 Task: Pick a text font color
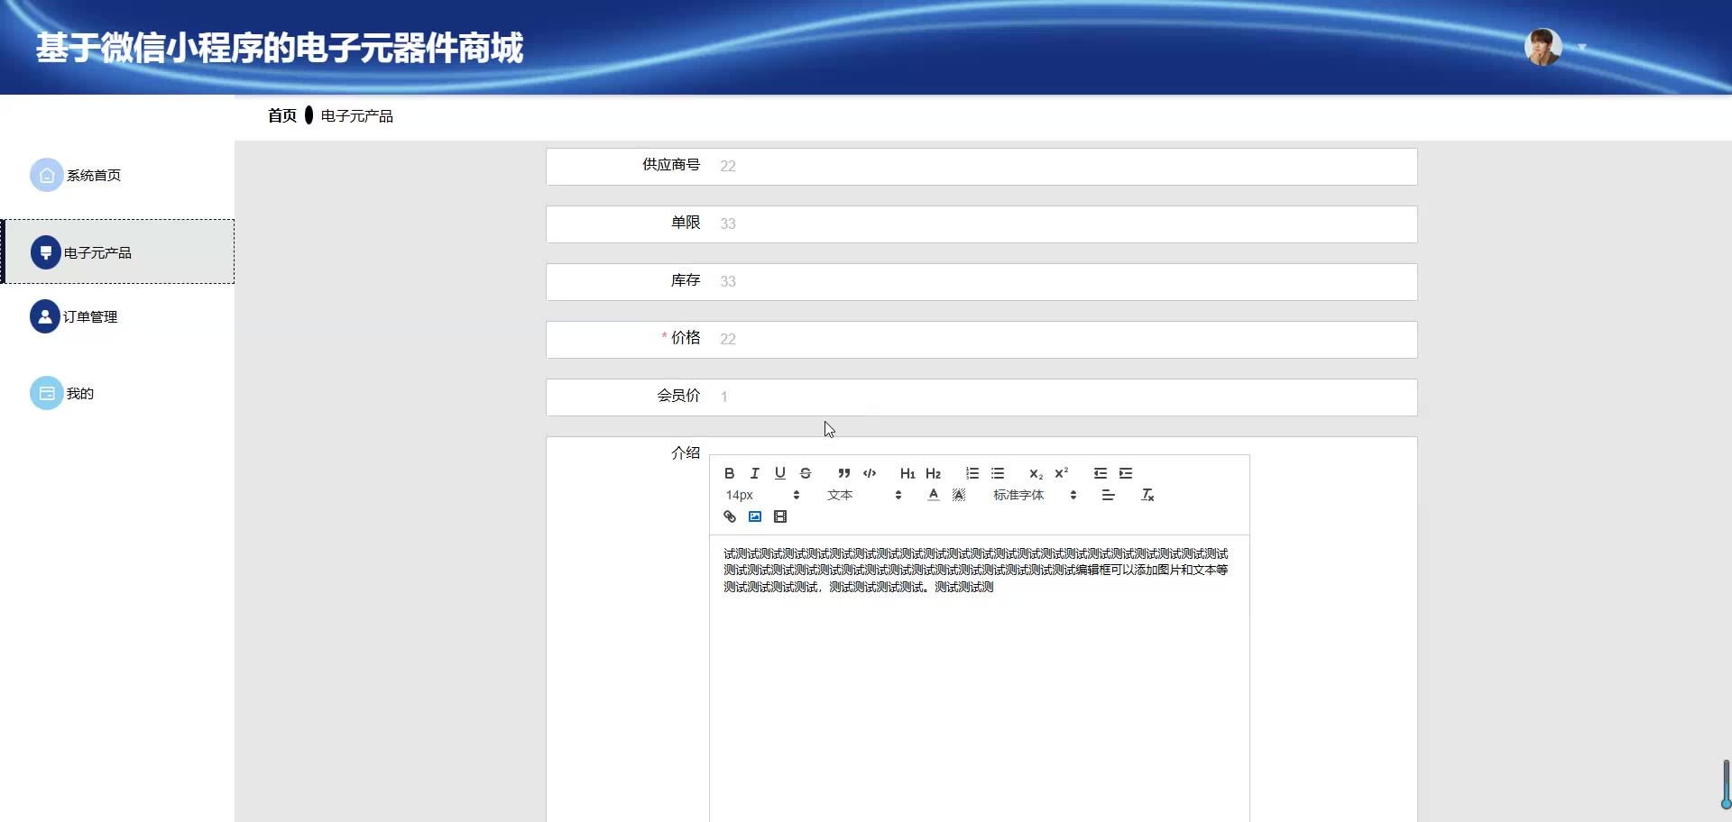coord(934,495)
